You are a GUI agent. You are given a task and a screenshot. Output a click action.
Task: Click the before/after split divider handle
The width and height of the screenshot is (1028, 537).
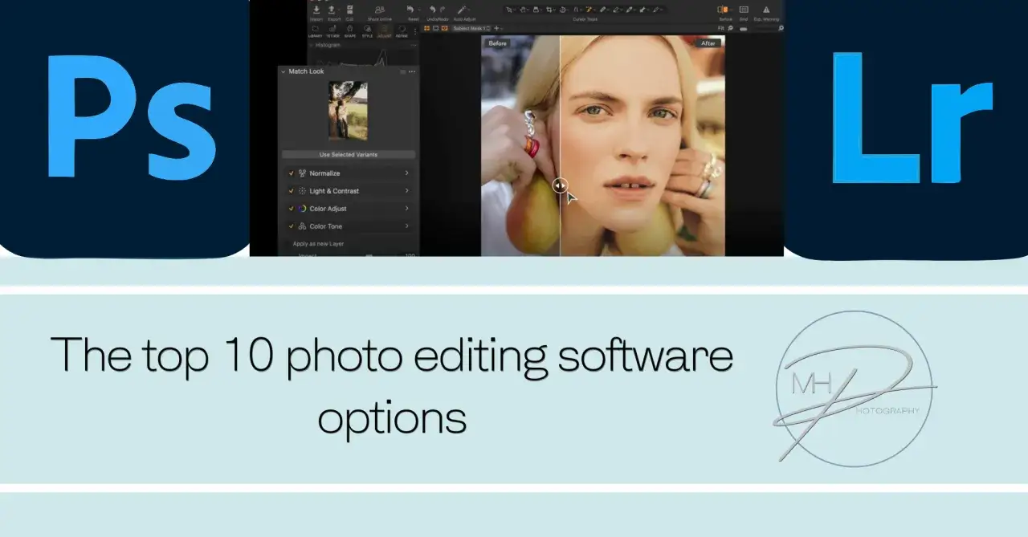click(561, 185)
